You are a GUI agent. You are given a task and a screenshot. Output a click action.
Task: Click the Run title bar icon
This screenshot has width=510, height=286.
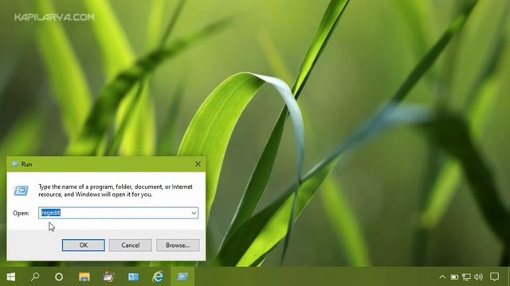14,164
